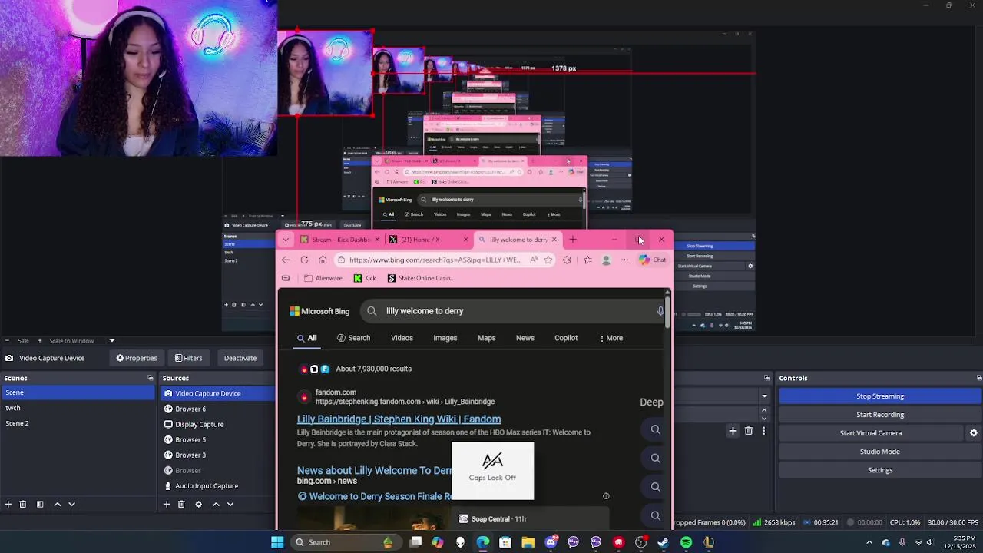Remove selected scene with trash icon

click(x=23, y=504)
